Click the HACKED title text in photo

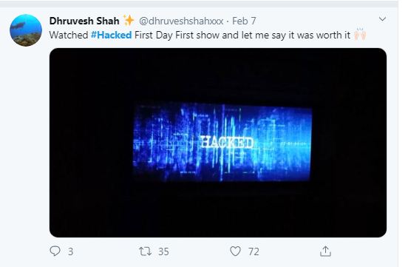(x=227, y=143)
